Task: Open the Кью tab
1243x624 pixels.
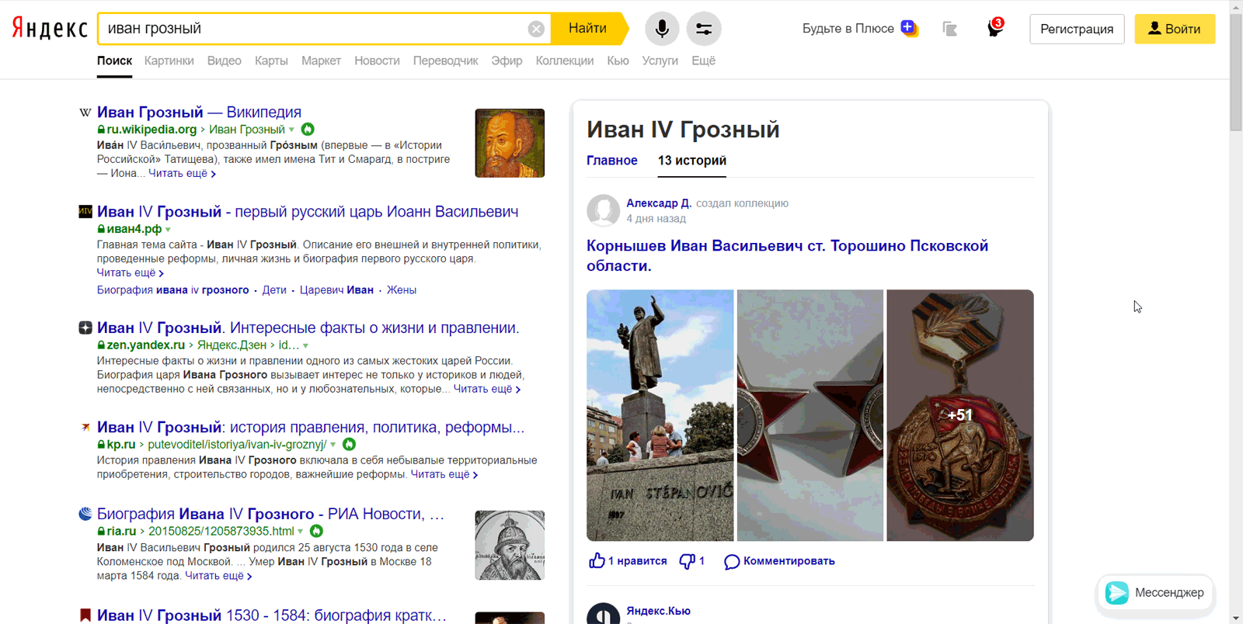Action: coord(618,61)
